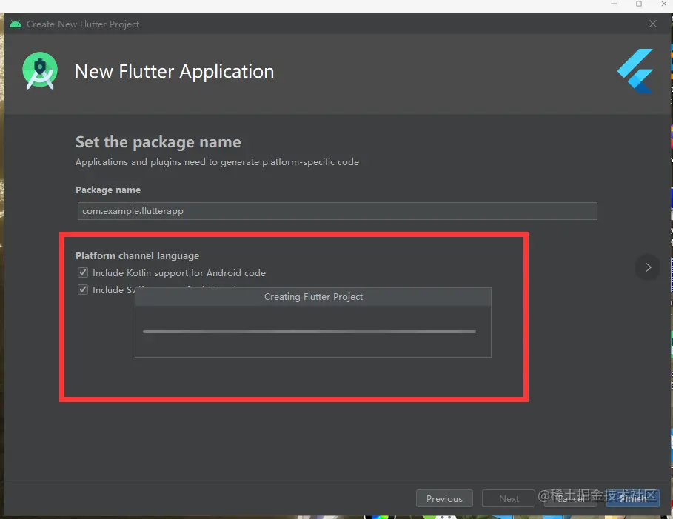Viewport: 673px width, 519px height.
Task: Click the Android Studio logo icon
Action: [40, 70]
